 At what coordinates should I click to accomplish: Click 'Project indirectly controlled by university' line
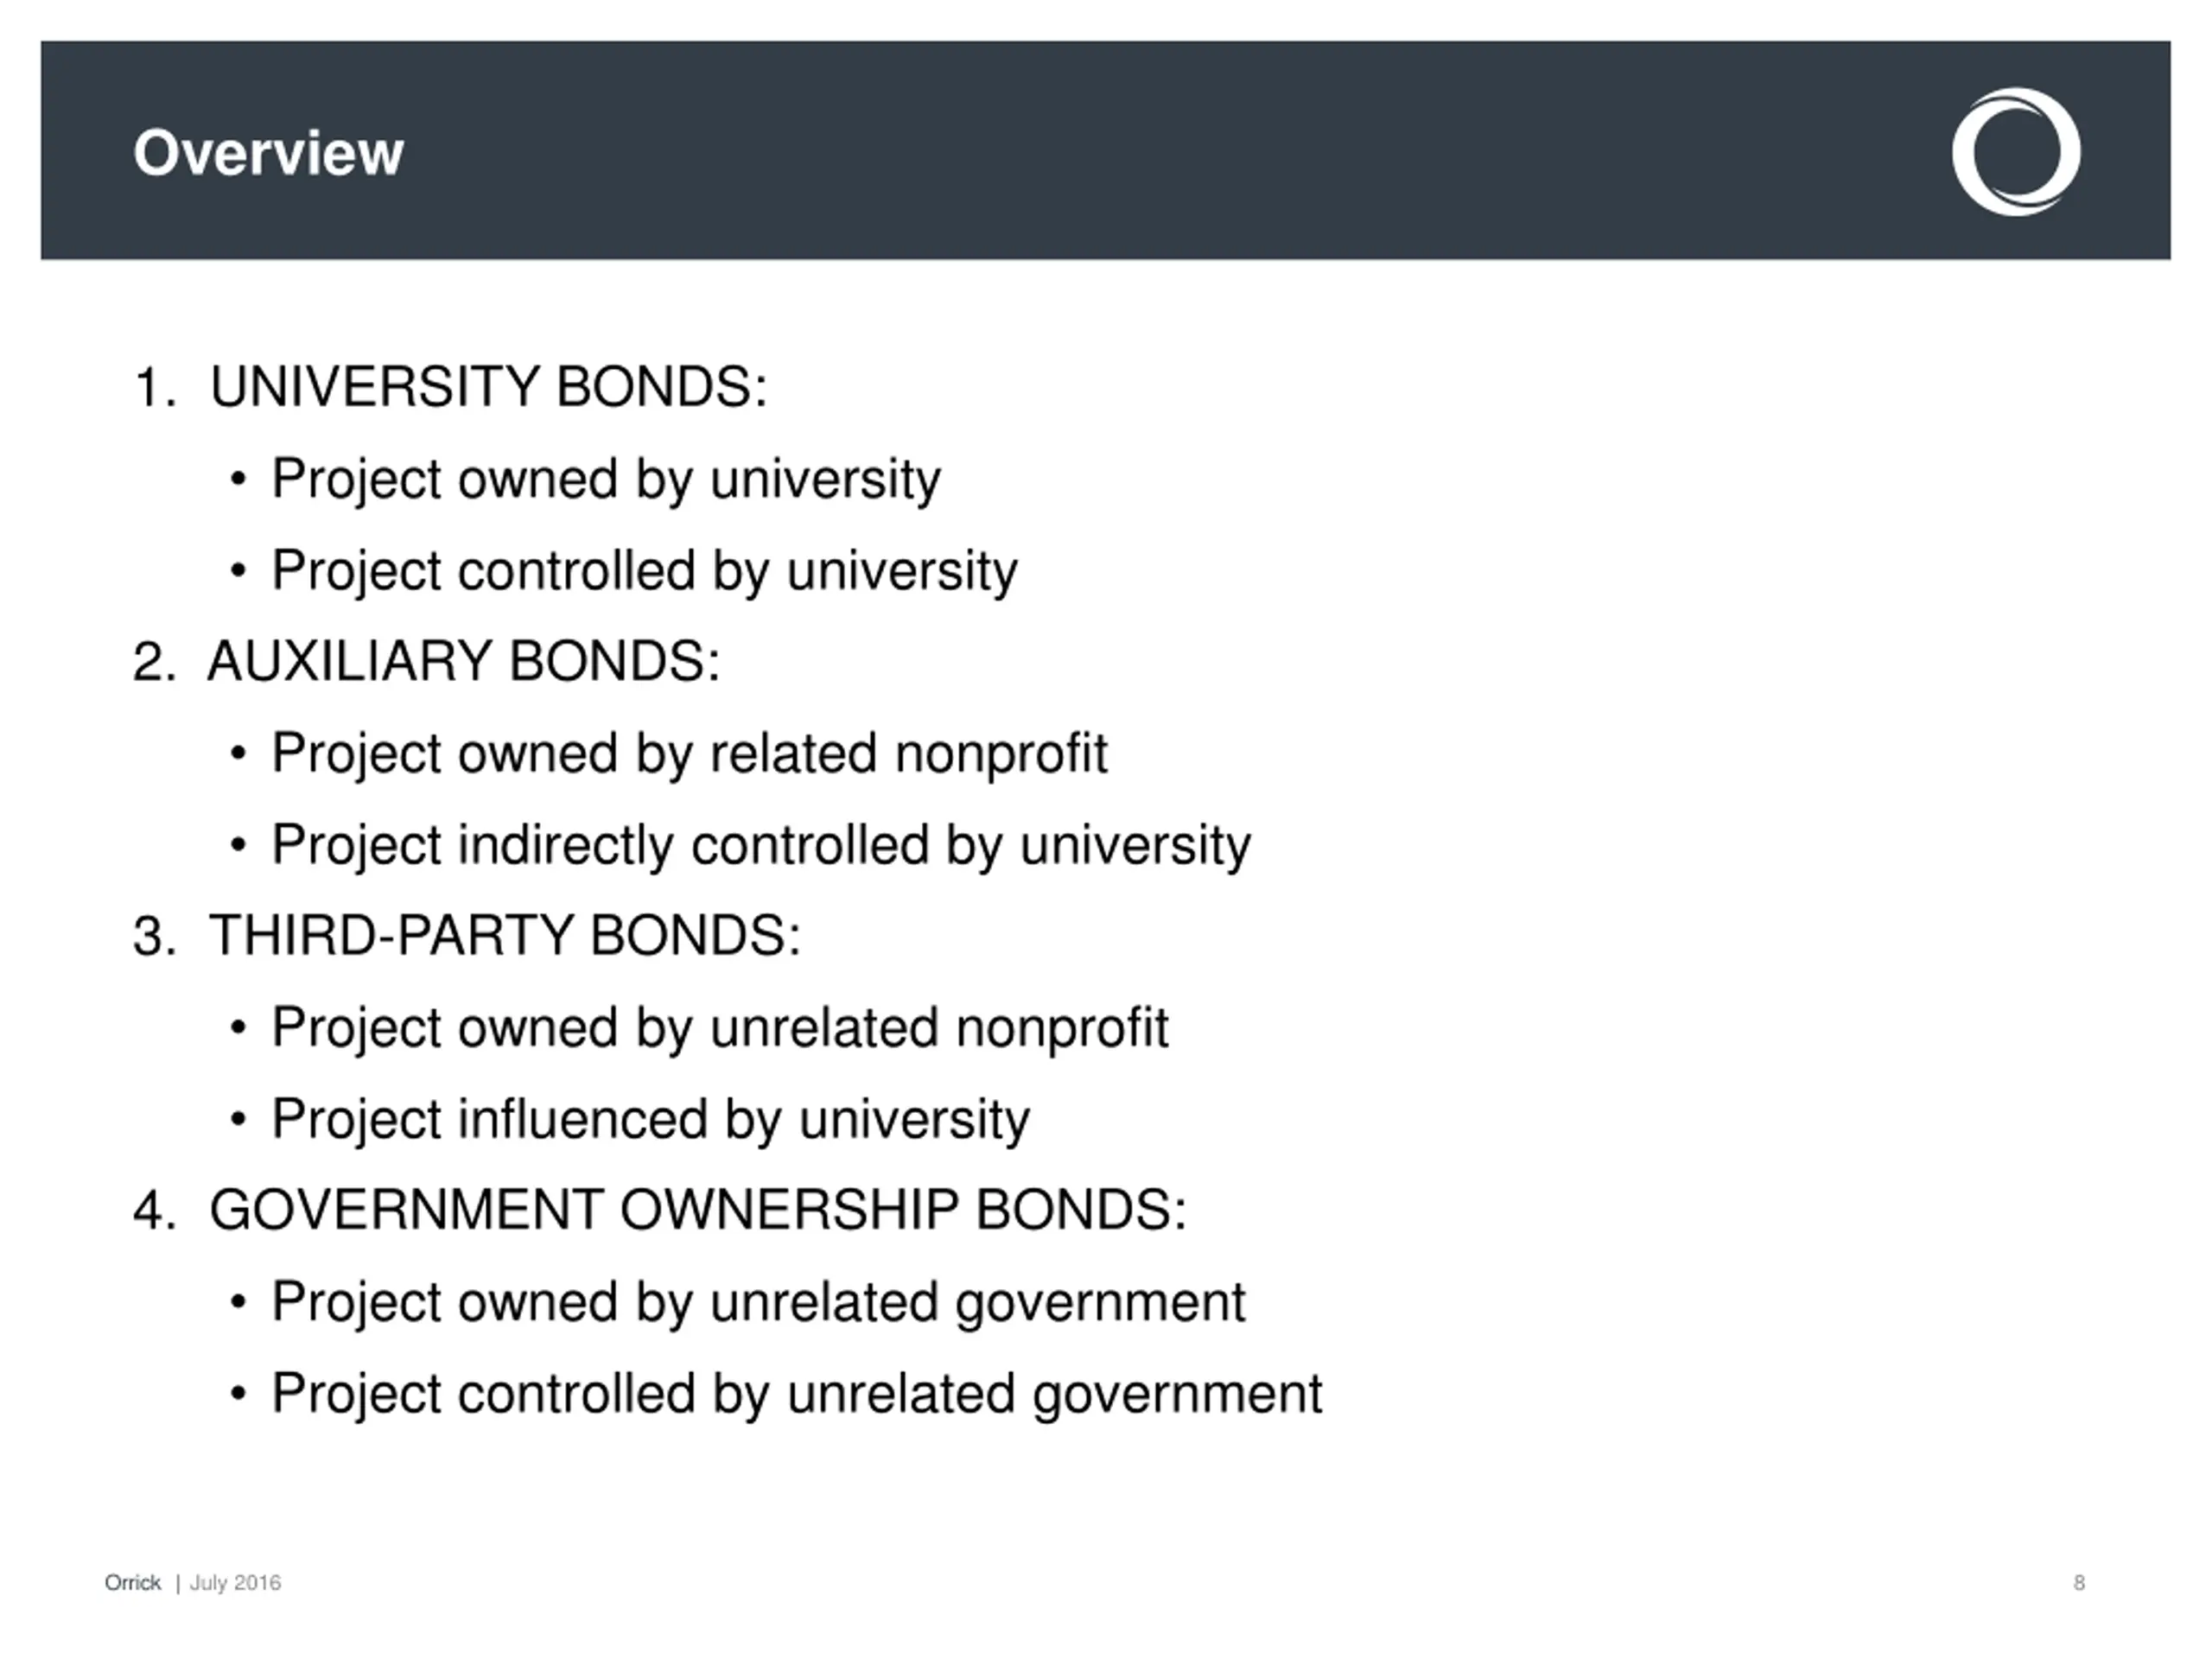click(761, 846)
